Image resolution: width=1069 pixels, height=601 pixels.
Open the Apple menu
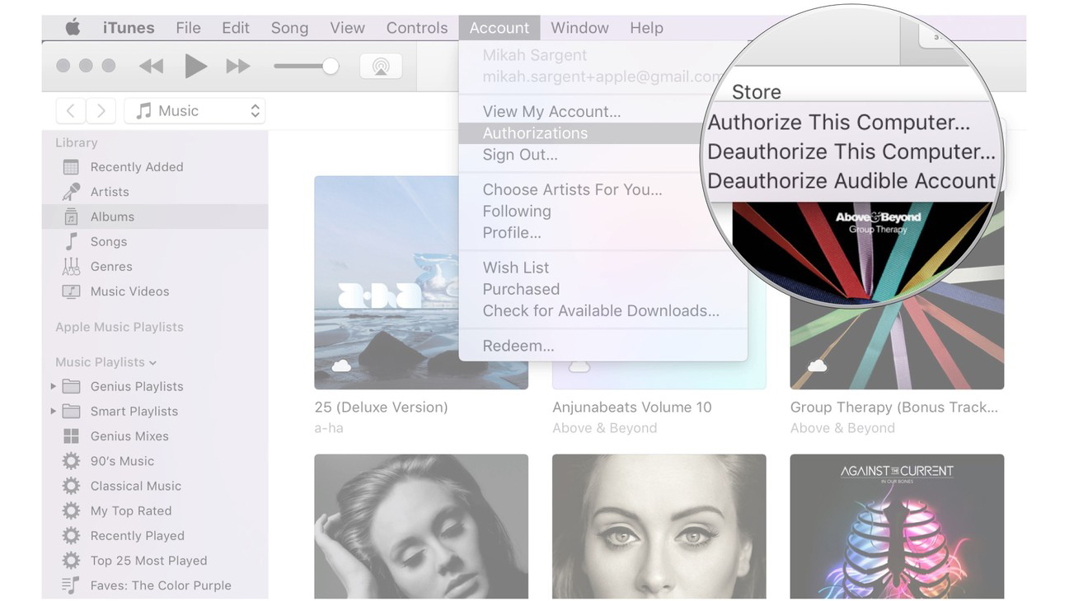coord(73,27)
